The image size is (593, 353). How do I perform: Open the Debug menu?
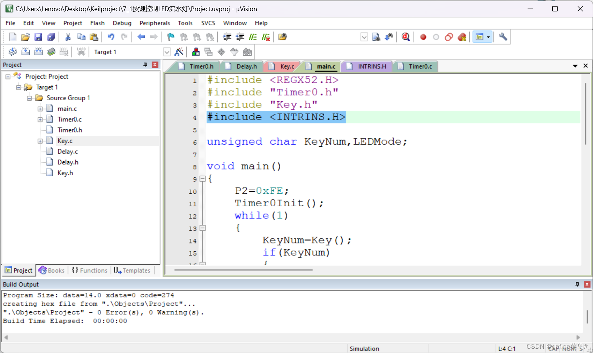point(122,23)
